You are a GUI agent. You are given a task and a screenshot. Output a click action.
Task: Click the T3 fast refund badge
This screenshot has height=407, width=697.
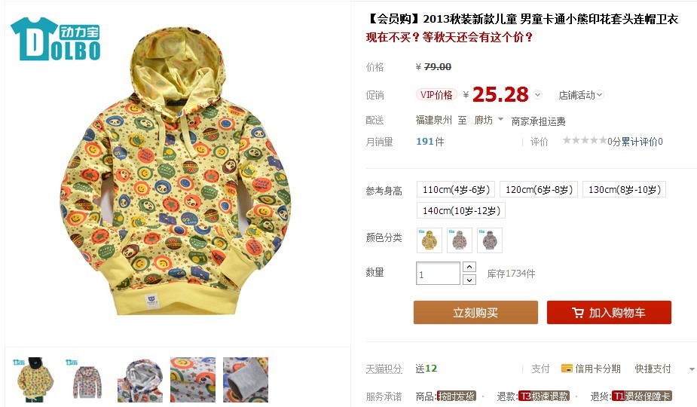[545, 396]
